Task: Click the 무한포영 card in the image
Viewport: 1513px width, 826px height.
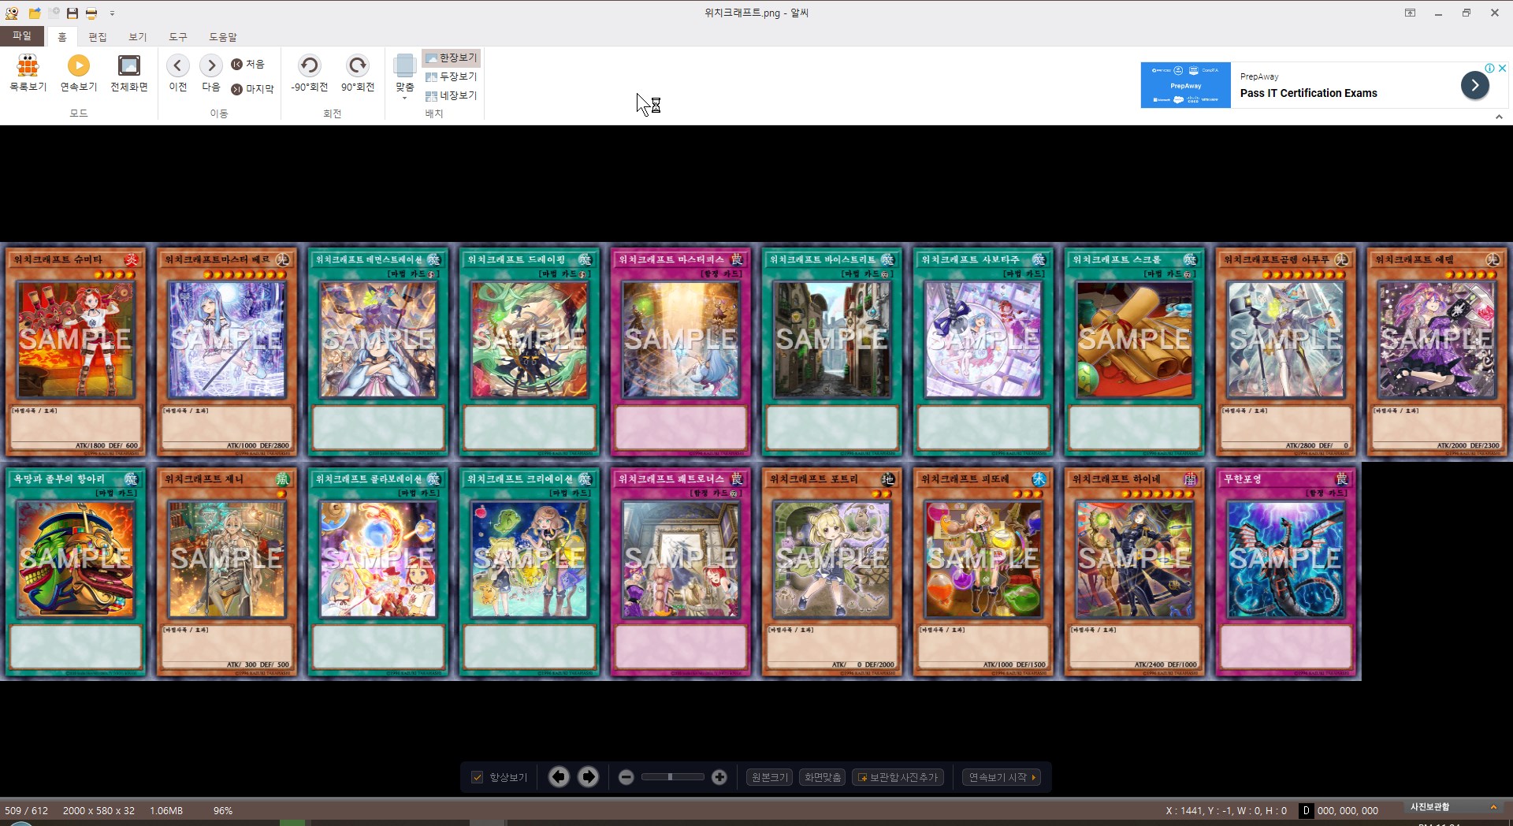Action: (x=1286, y=572)
